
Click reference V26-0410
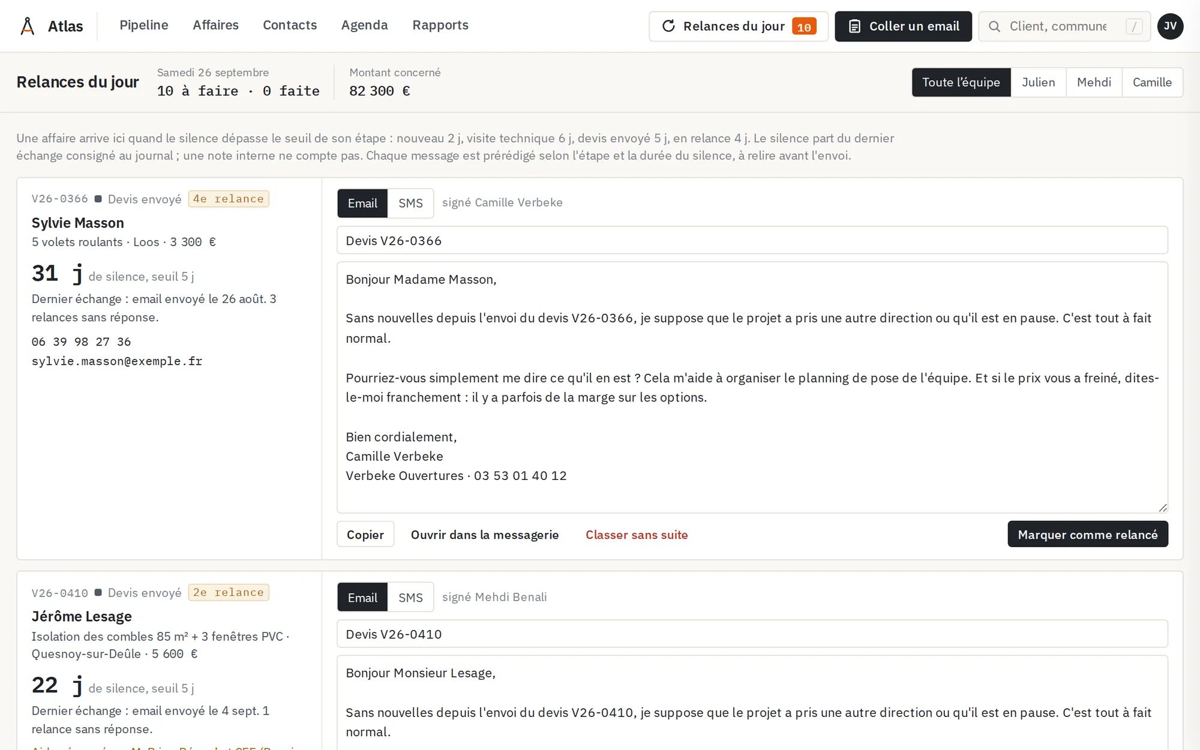pyautogui.click(x=60, y=593)
